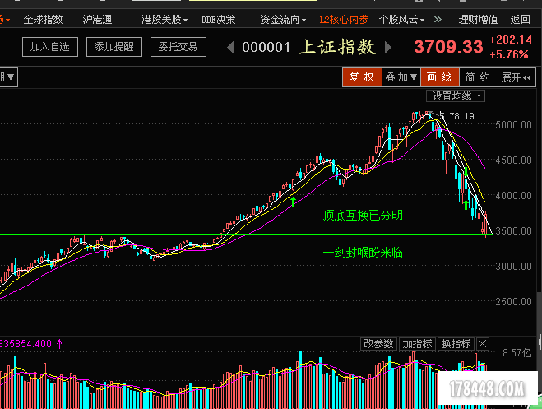Click the 4500.00 price axis label

tap(513, 160)
